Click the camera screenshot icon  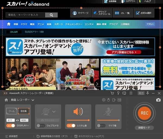point(158,100)
